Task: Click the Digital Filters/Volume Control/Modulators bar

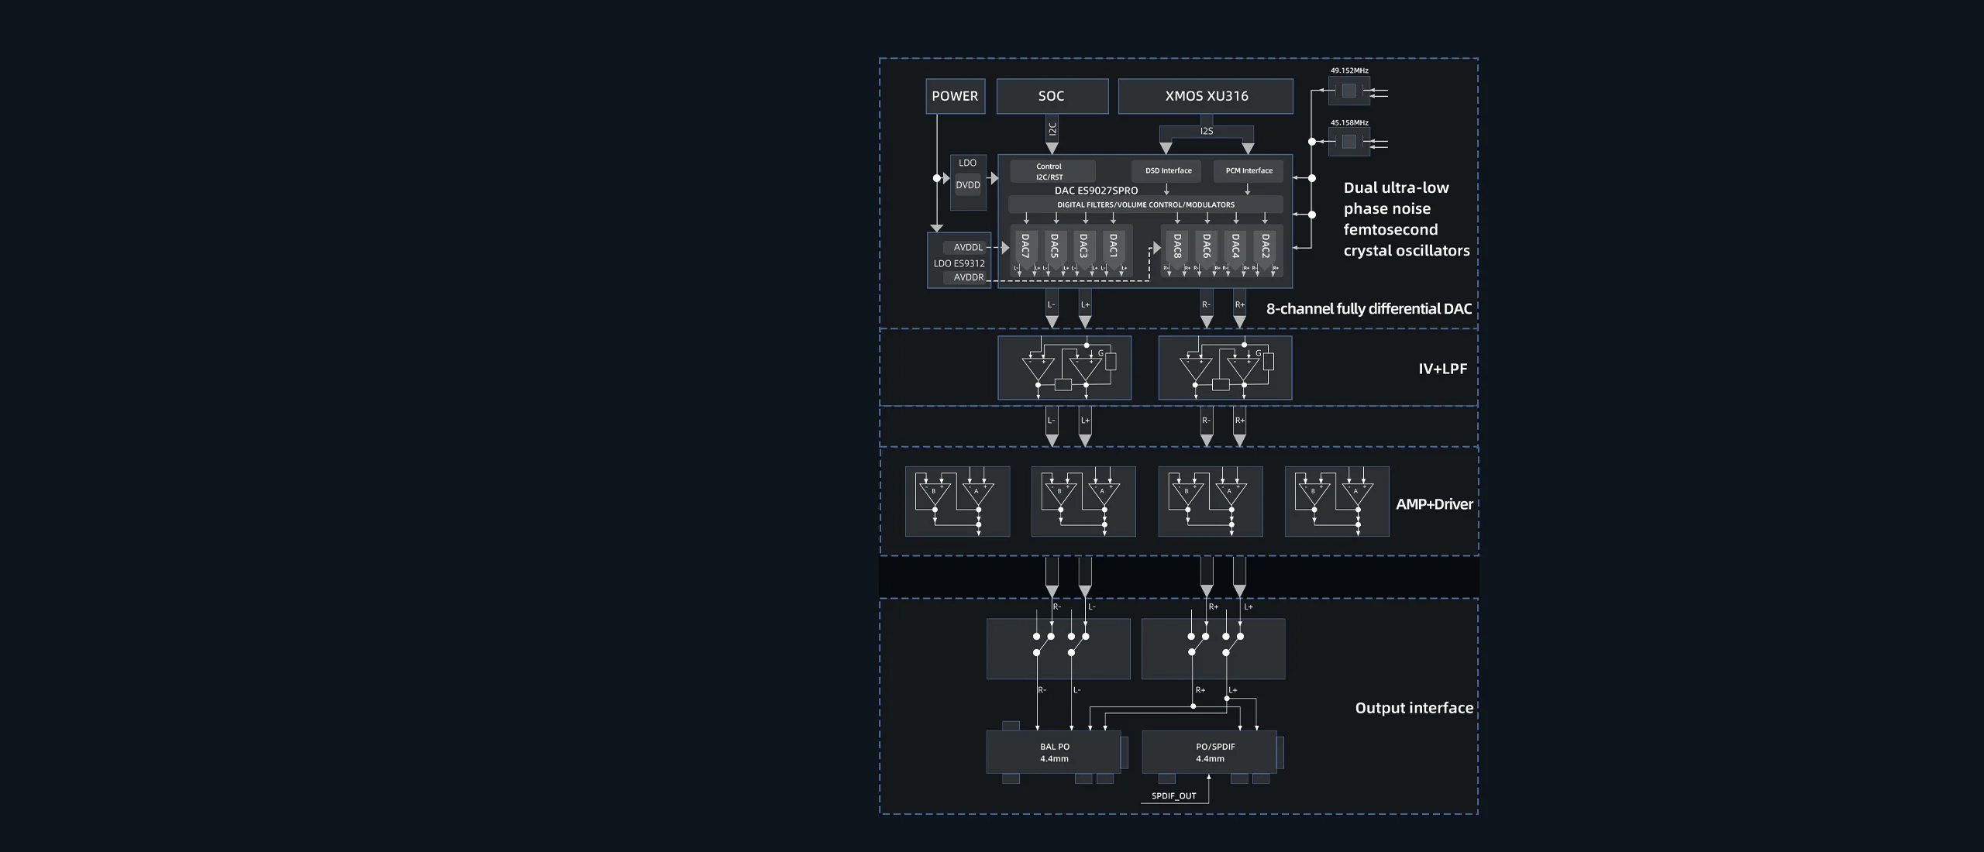Action: (1145, 205)
